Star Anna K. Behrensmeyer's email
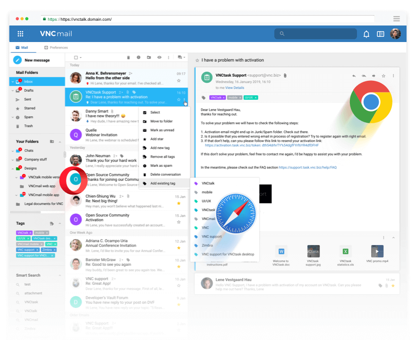 click(x=179, y=81)
